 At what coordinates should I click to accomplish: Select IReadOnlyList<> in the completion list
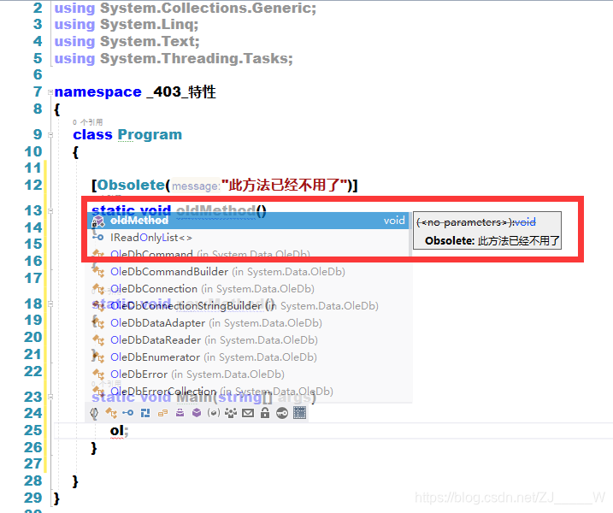pyautogui.click(x=248, y=238)
